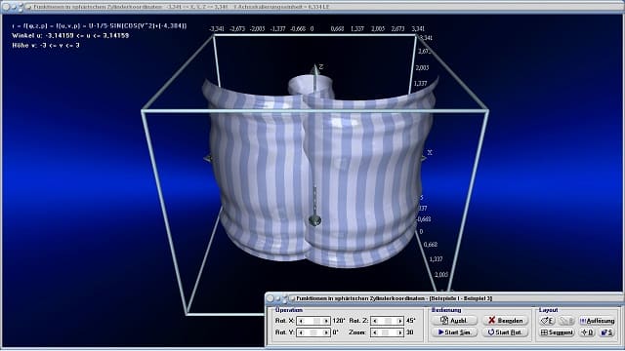Decrease Rot. X with left arrow
This screenshot has height=351, width=625.
tap(301, 321)
